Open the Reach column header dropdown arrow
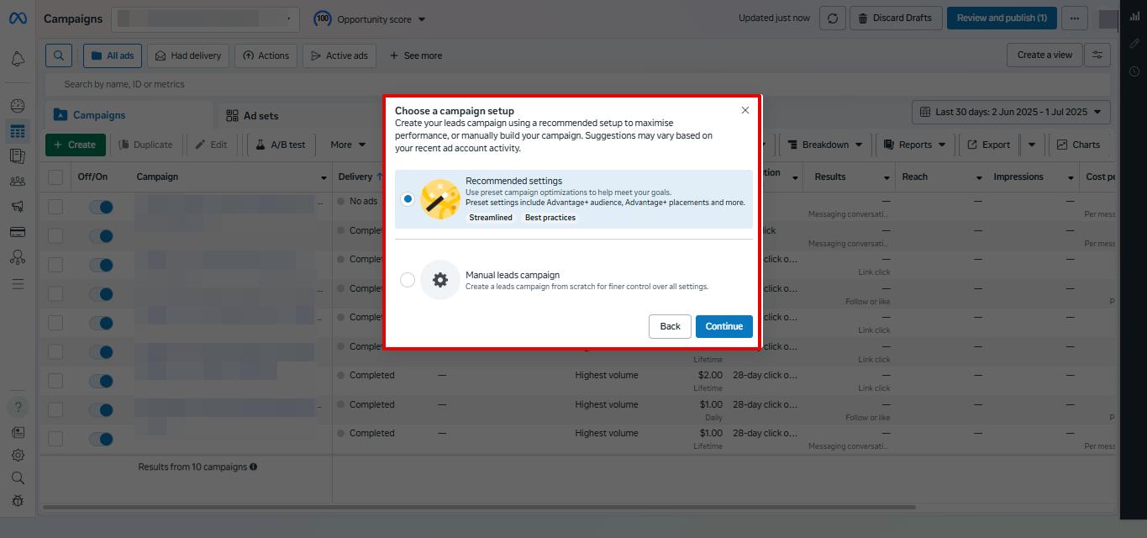The width and height of the screenshot is (1147, 538). pyautogui.click(x=979, y=178)
